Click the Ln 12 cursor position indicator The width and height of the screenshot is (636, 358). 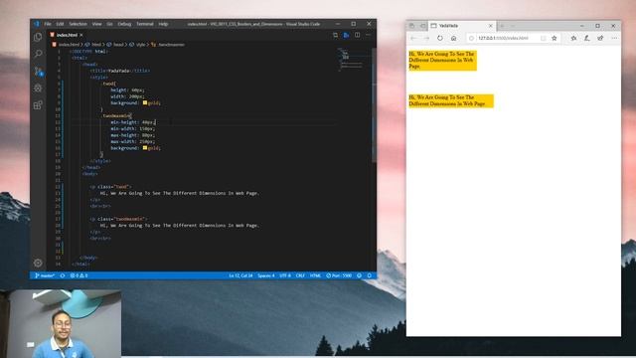click(x=240, y=275)
